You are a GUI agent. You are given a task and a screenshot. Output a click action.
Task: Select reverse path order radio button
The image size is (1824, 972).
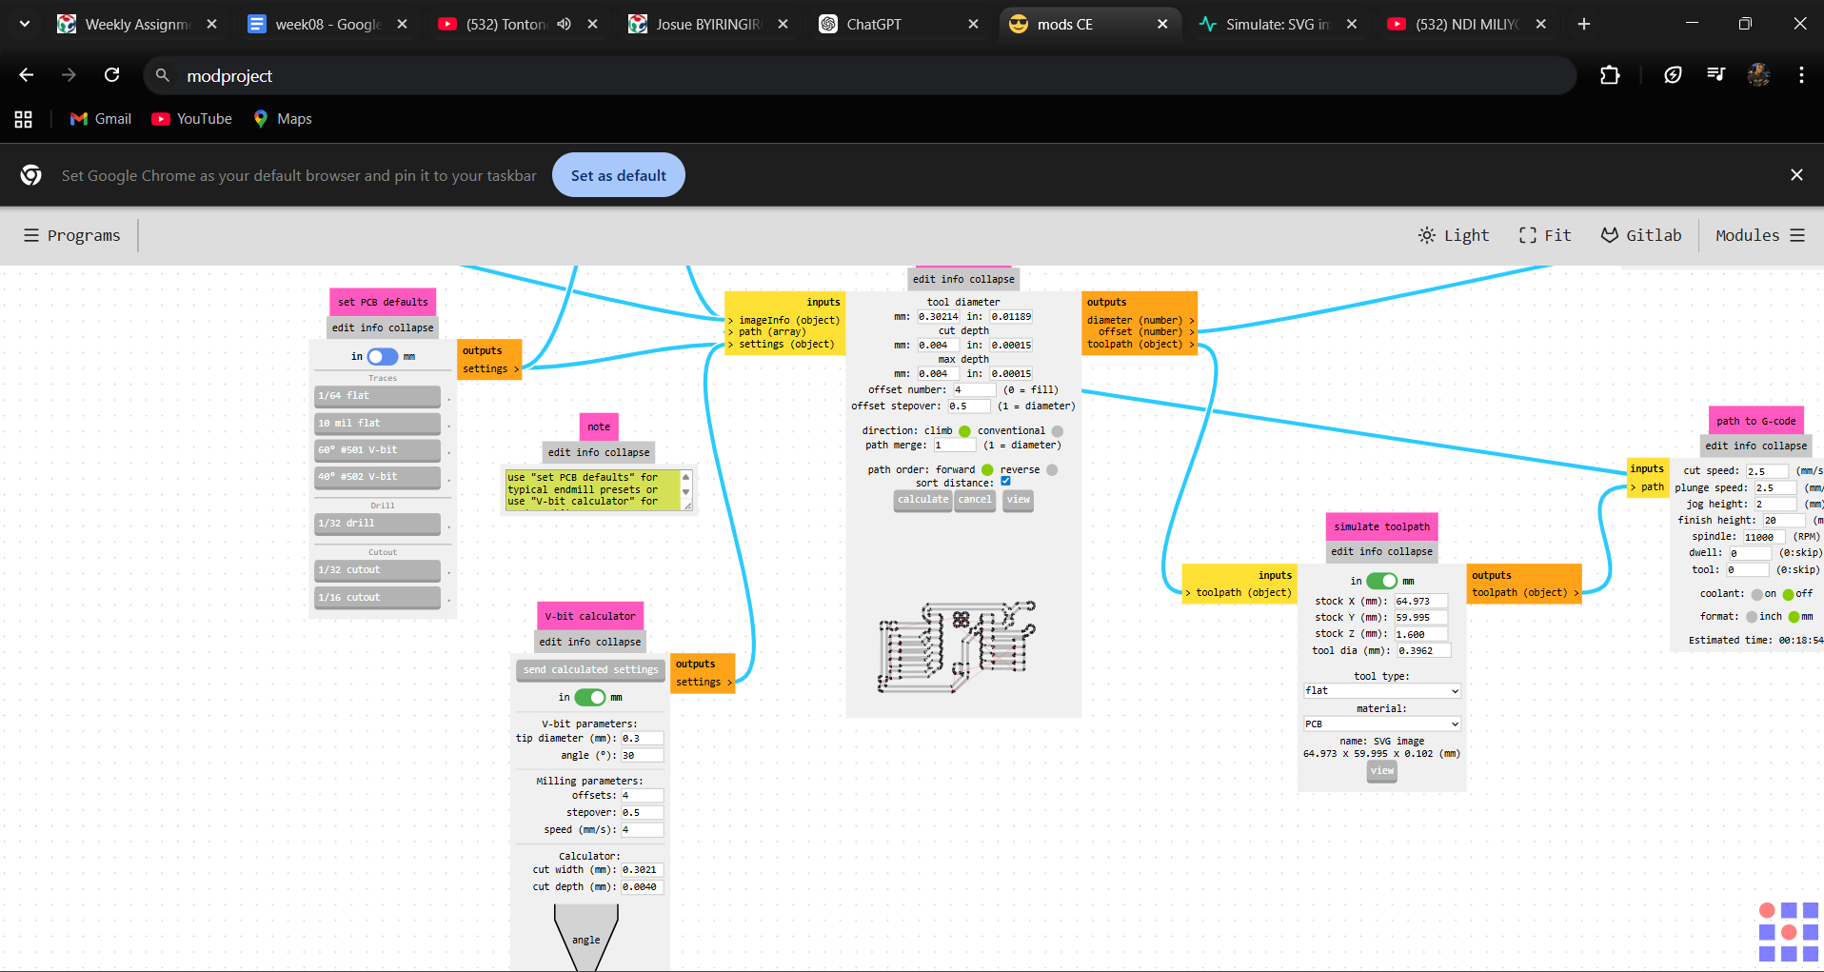pyautogui.click(x=1052, y=470)
